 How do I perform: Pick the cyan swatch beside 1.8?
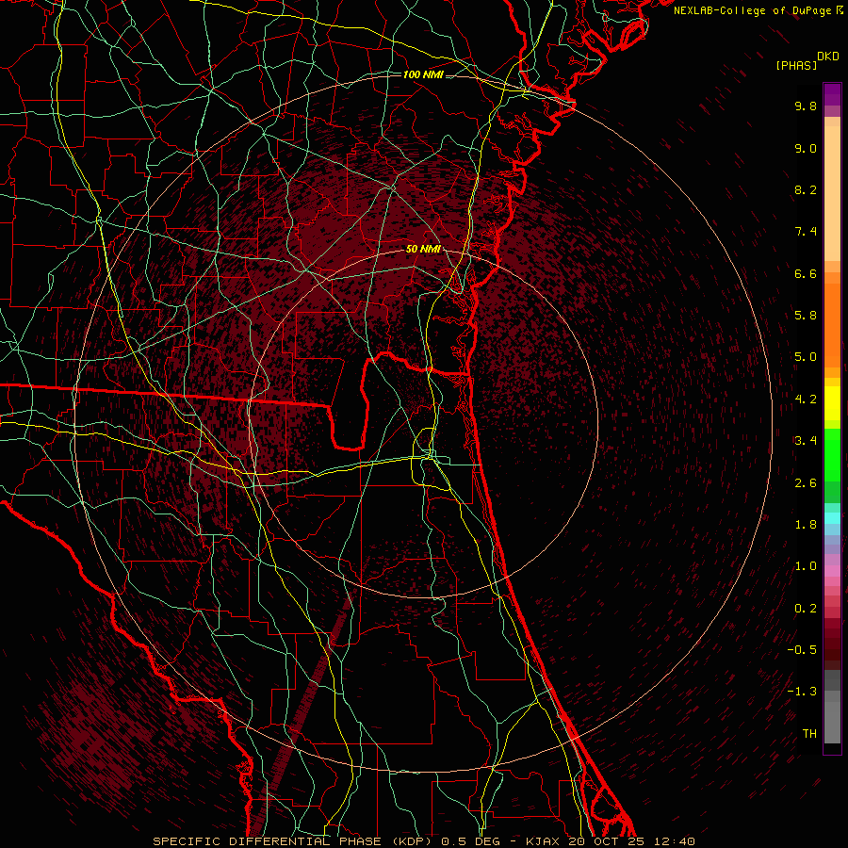click(832, 518)
